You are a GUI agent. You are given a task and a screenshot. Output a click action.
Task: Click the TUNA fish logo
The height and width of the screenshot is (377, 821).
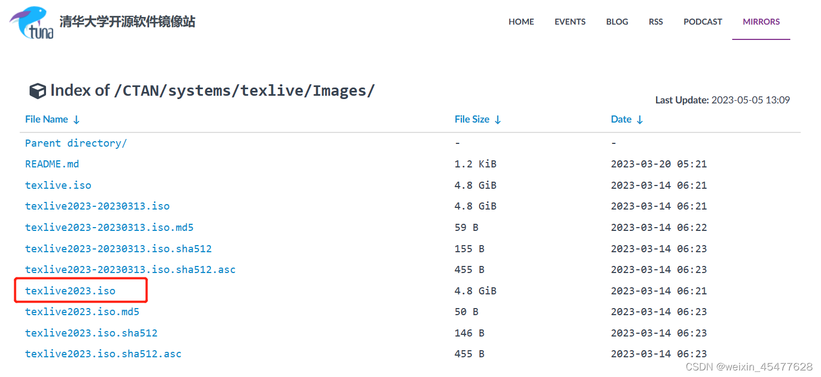point(32,23)
